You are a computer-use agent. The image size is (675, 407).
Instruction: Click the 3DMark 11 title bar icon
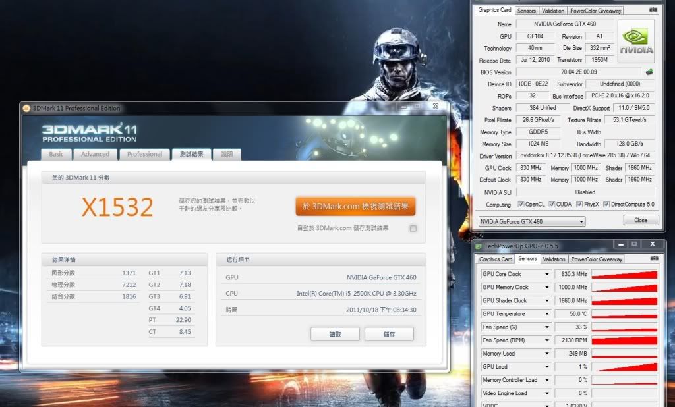[x=26, y=108]
